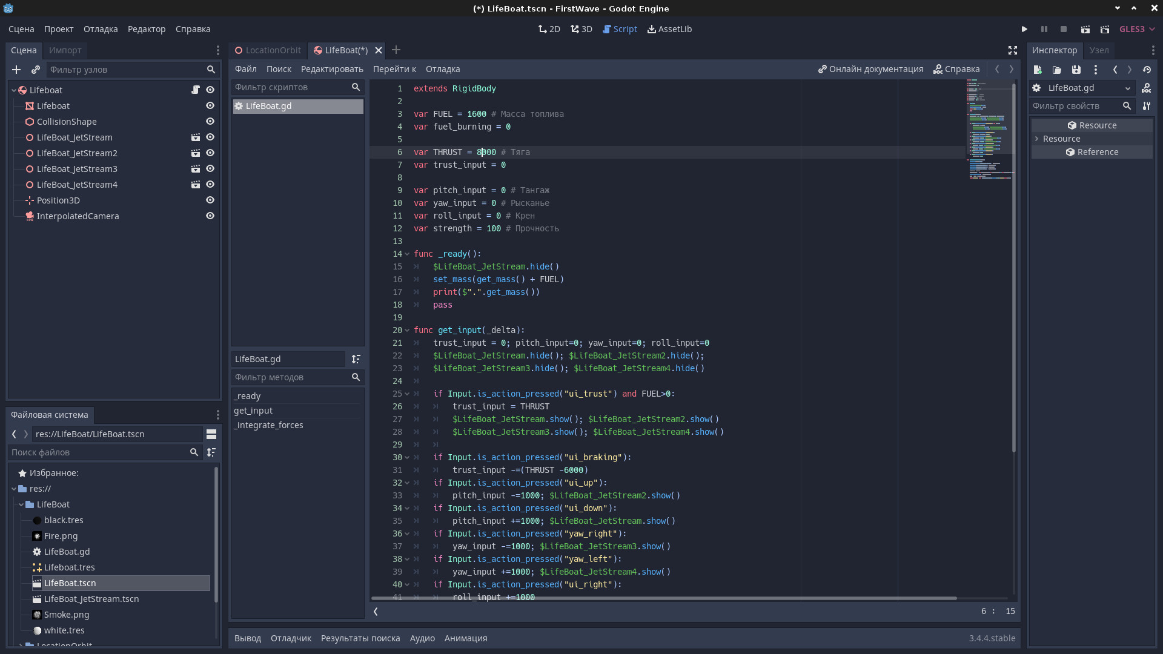Toggle distraction-free mode fullscreen icon
The width and height of the screenshot is (1163, 654).
[1012, 50]
